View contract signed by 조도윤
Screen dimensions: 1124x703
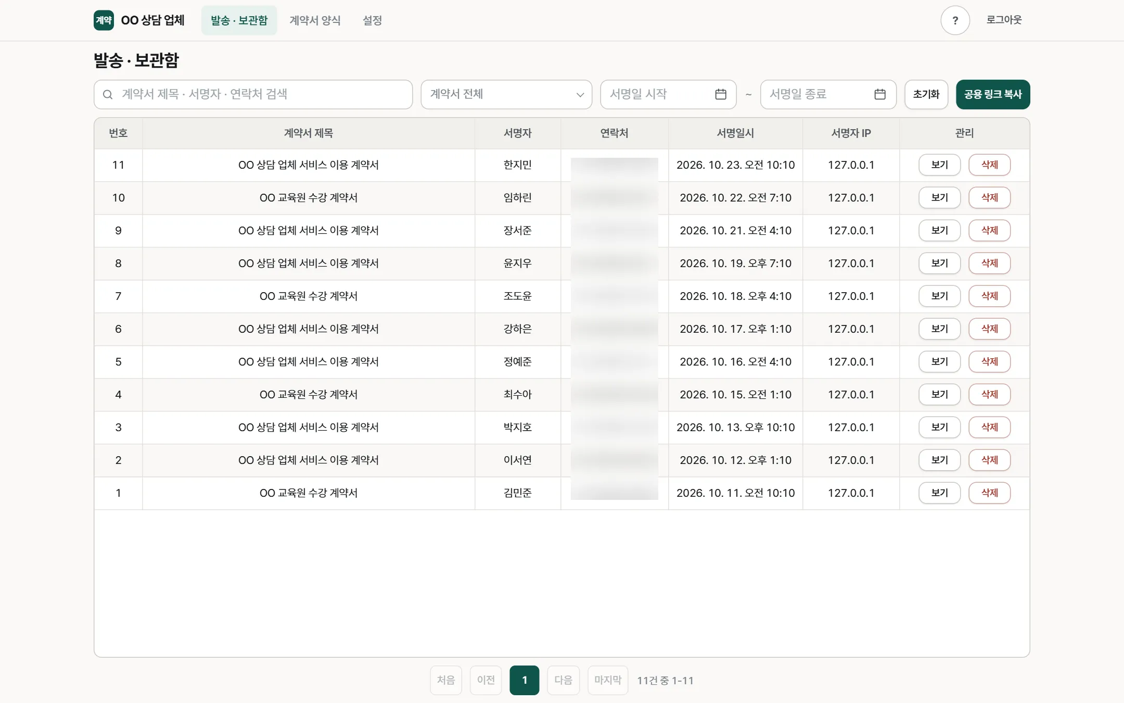(939, 296)
